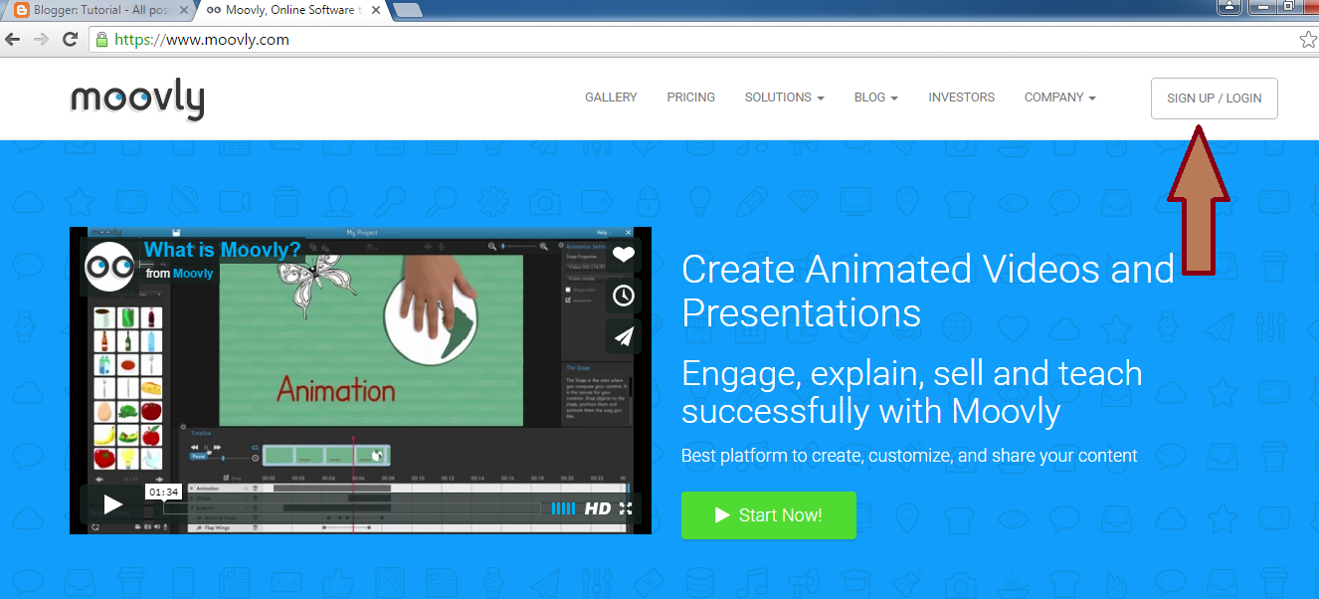Viewport: 1319px width, 599px height.
Task: Open the video in fullscreen mode
Action: tap(625, 508)
